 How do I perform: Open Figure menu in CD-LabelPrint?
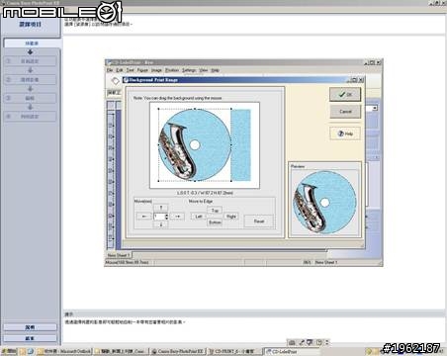tap(142, 70)
